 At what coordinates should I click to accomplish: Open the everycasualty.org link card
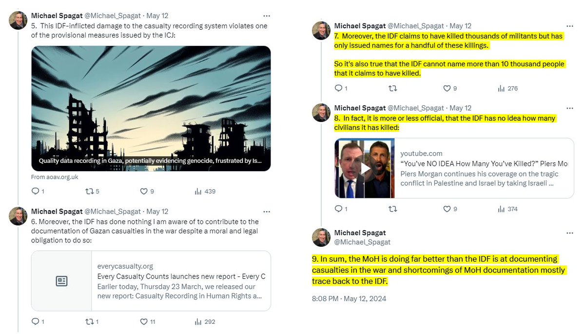pyautogui.click(x=151, y=280)
